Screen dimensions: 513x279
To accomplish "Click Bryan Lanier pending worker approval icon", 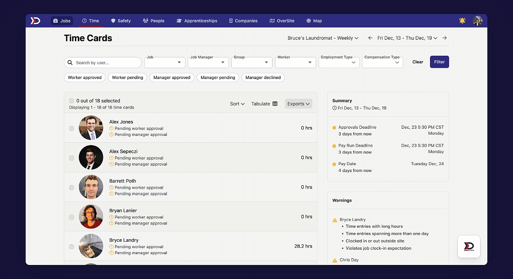I will (111, 217).
